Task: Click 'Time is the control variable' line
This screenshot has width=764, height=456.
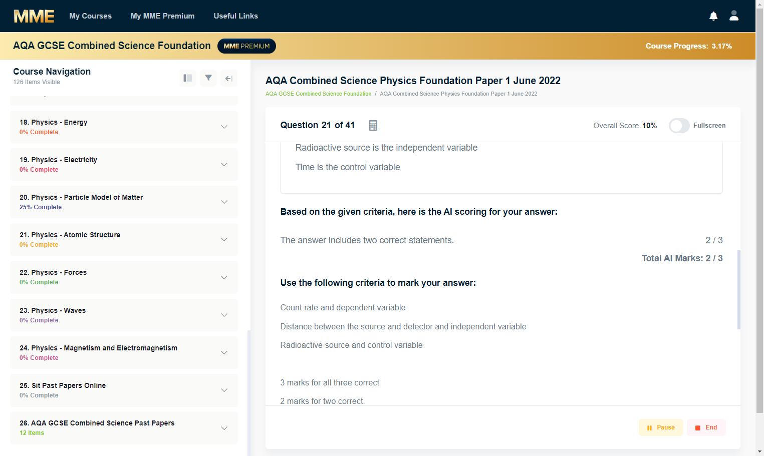Action: tap(348, 167)
